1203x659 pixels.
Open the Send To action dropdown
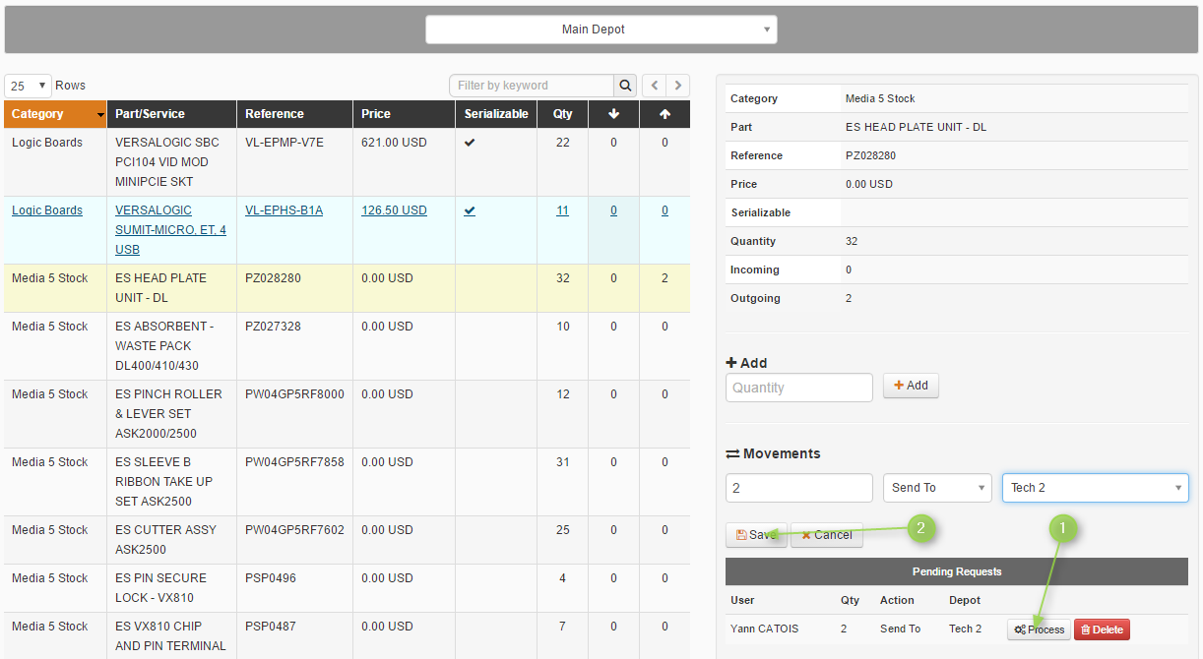click(937, 488)
